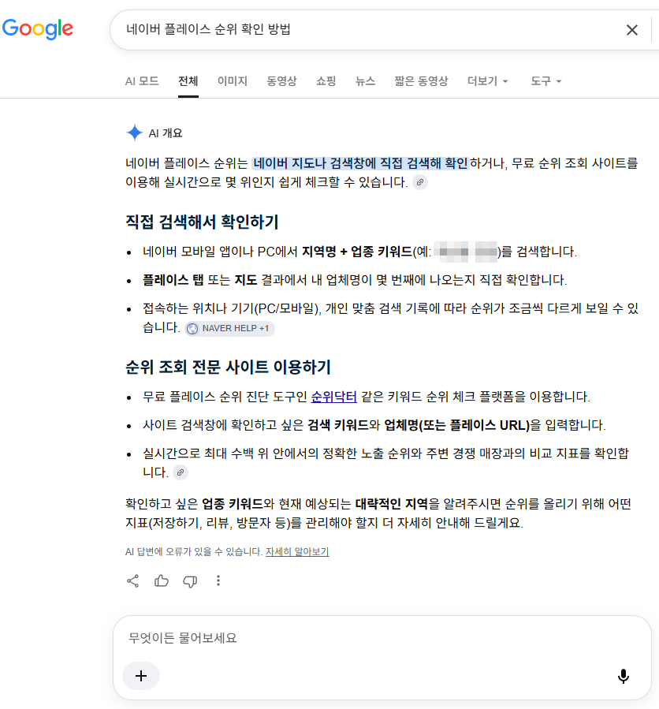
Task: Switch to the AI 모드 tab
Action: point(142,81)
